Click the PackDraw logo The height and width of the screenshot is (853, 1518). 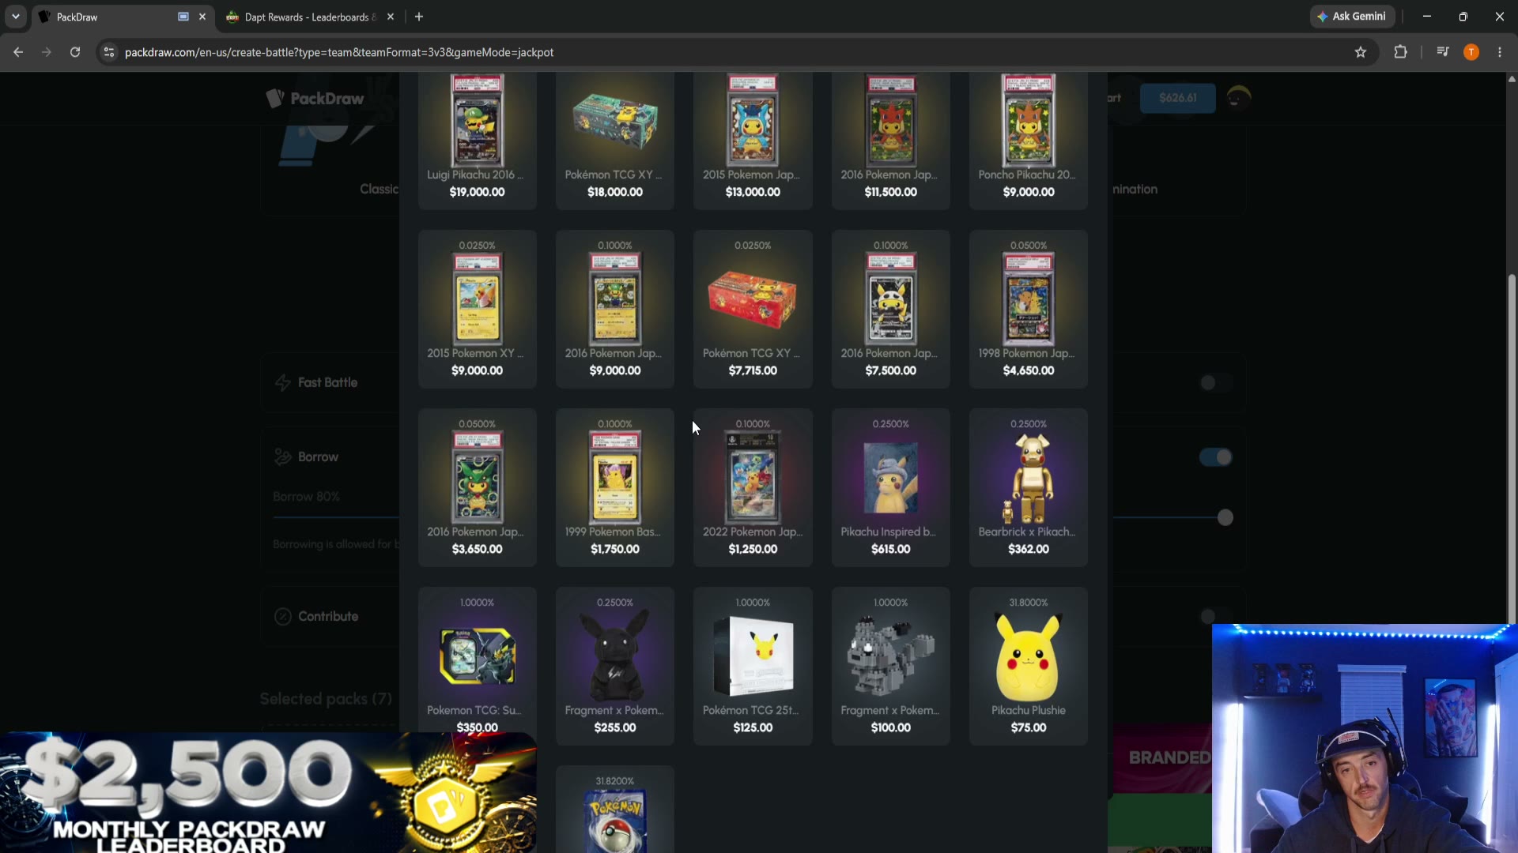[315, 99]
